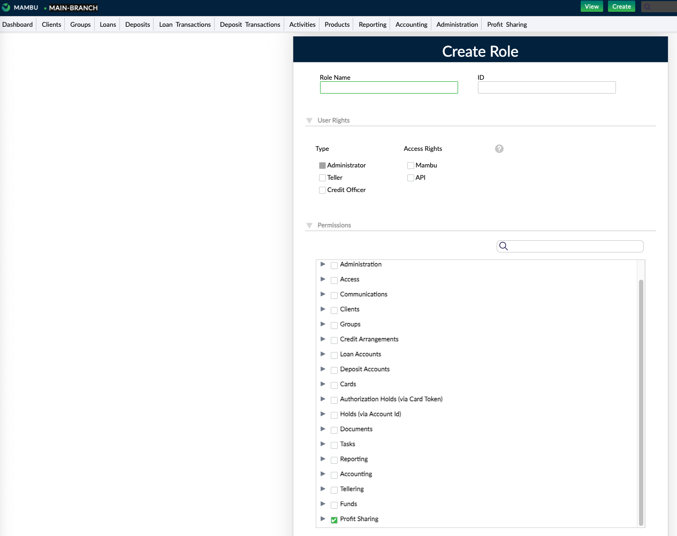
Task: Click the magnifier icon in the permissions search box
Action: point(504,246)
